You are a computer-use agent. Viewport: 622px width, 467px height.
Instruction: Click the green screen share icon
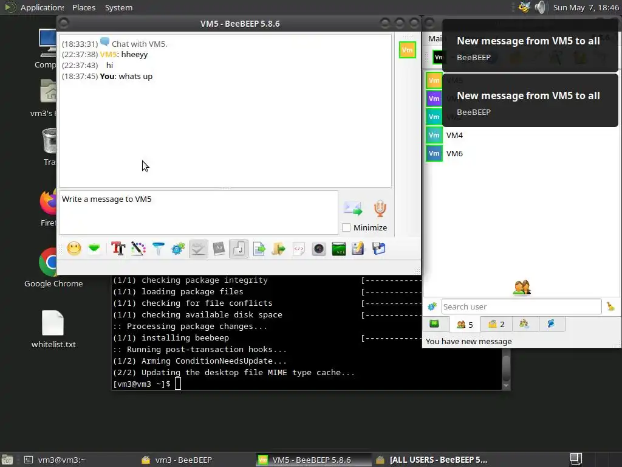click(x=339, y=249)
